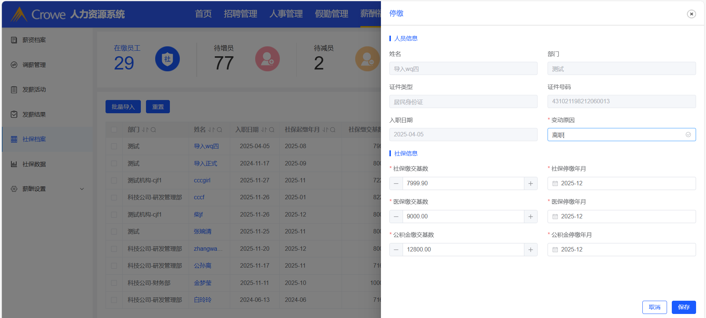Viewport: 706px width, 318px height.
Task: Select 调薪管理 in the sidebar
Action: [x=47, y=65]
